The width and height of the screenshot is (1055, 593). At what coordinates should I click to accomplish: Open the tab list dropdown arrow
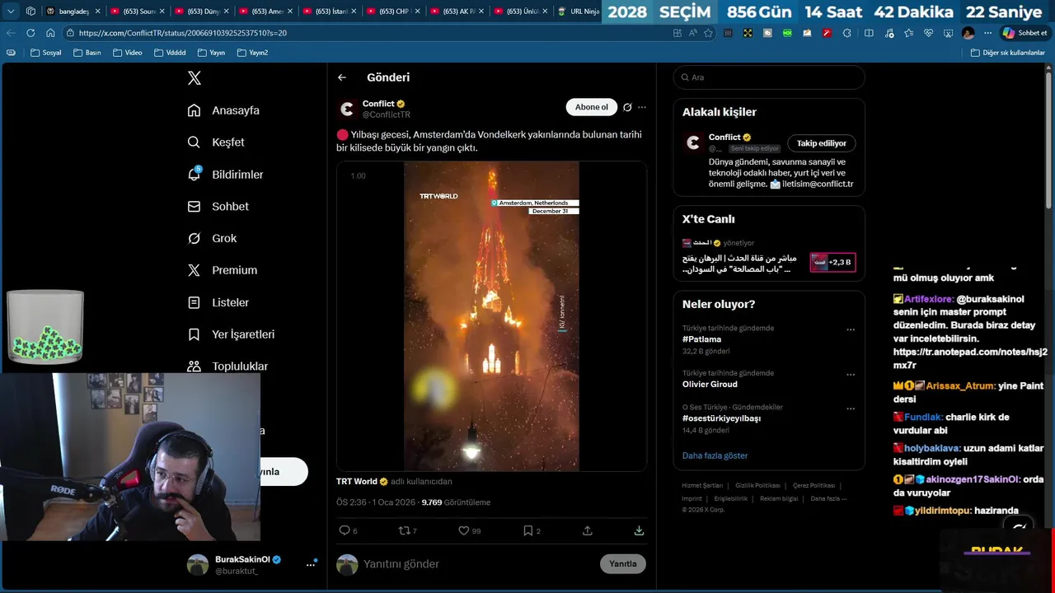11,12
